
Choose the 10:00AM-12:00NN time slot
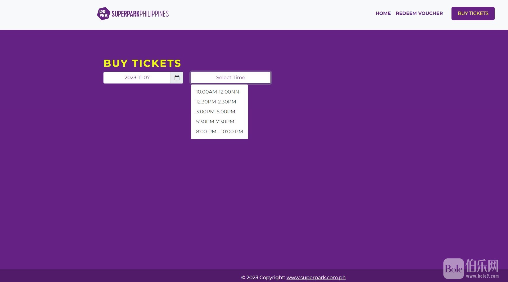click(219, 92)
